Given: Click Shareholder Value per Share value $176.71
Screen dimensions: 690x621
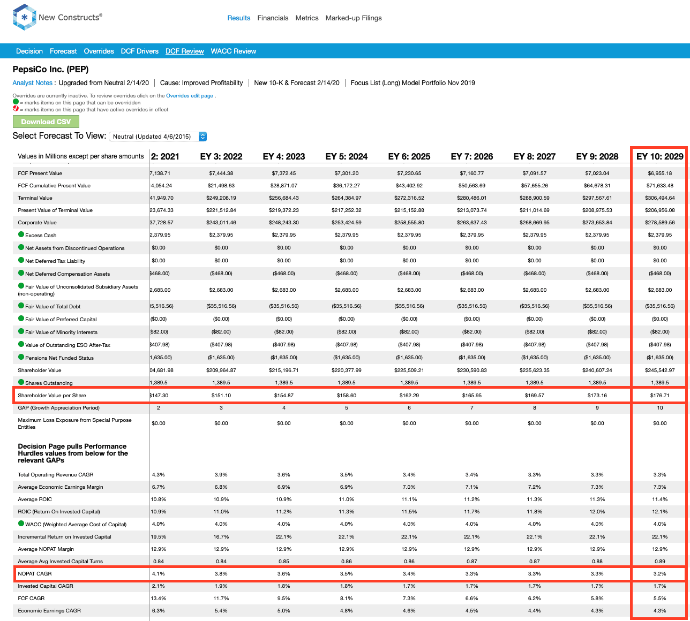Looking at the screenshot, I should (x=660, y=396).
